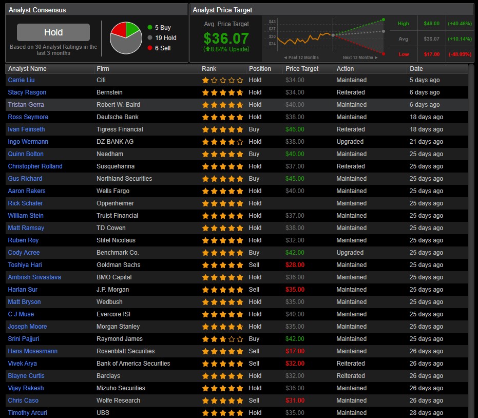The width and height of the screenshot is (478, 418).
Task: Click the High $46.00 target value
Action: coord(431,24)
